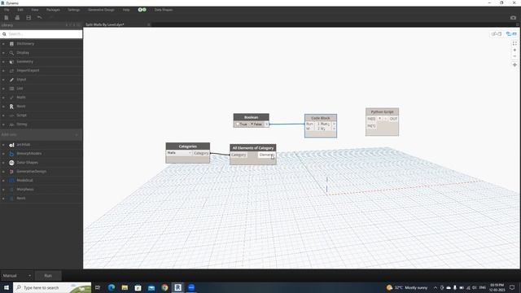
Task: Expand the String library category
Action: [x=3, y=125]
